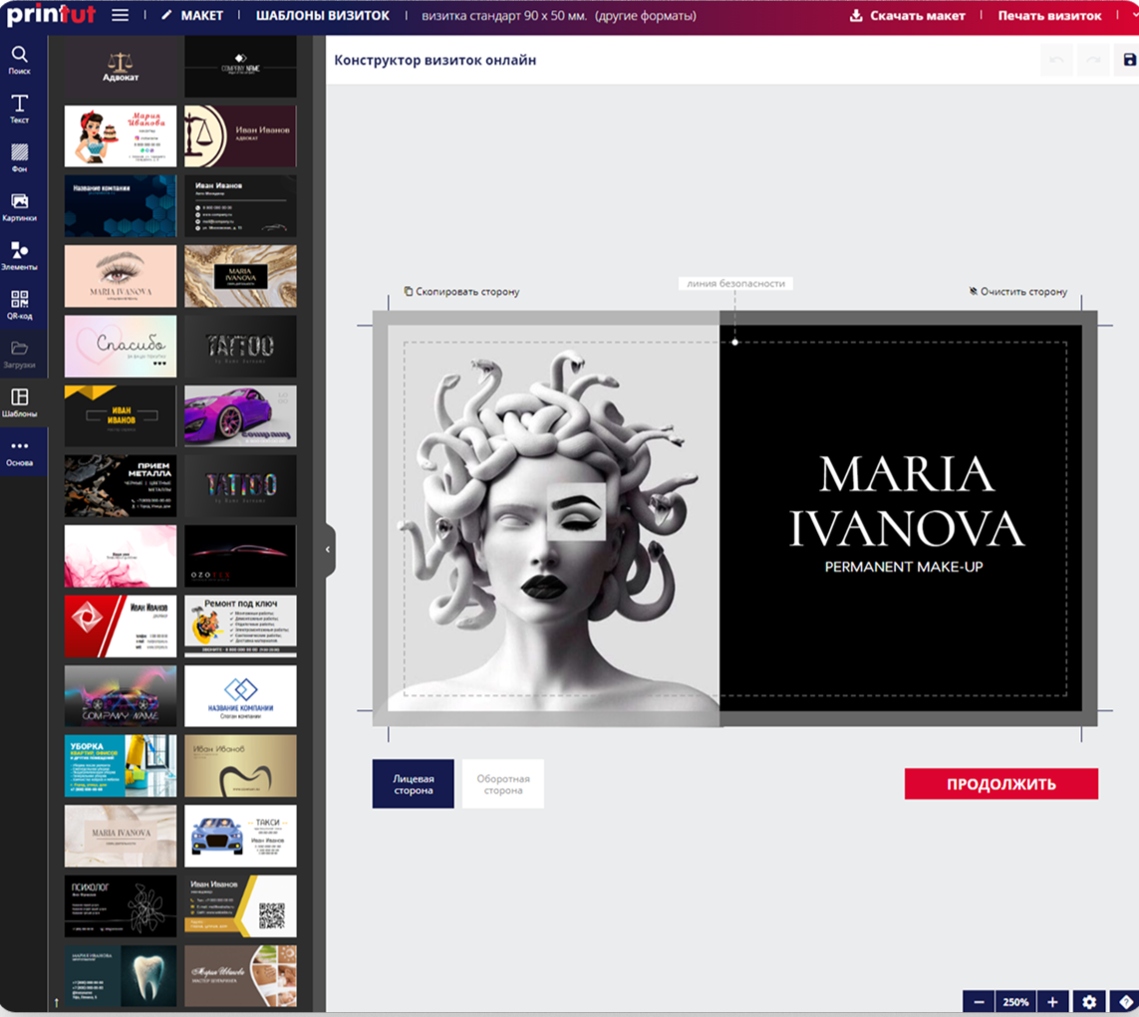The width and height of the screenshot is (1139, 1017).
Task: Switch to Лицевая сторона tab
Action: [414, 784]
